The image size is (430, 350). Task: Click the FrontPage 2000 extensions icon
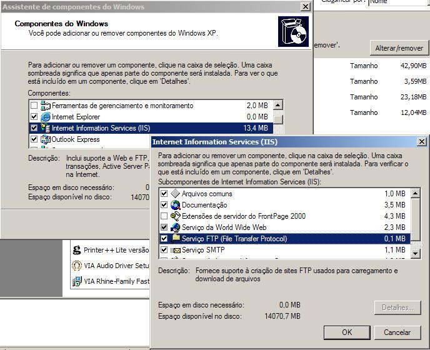(x=175, y=216)
